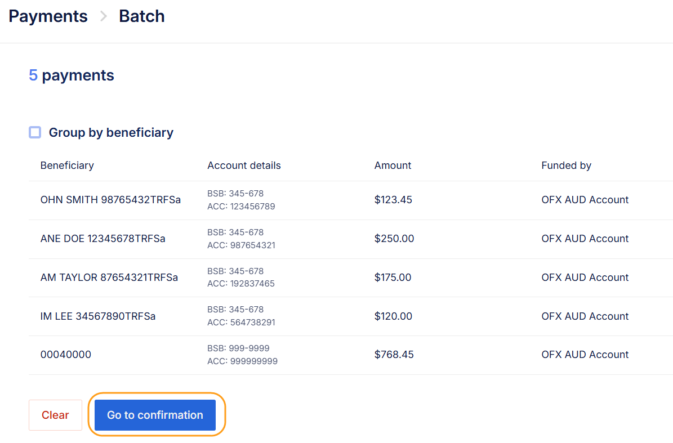Viewport: 673px width, 443px height.
Task: Click the Beneficiary column header
Action: (x=67, y=165)
